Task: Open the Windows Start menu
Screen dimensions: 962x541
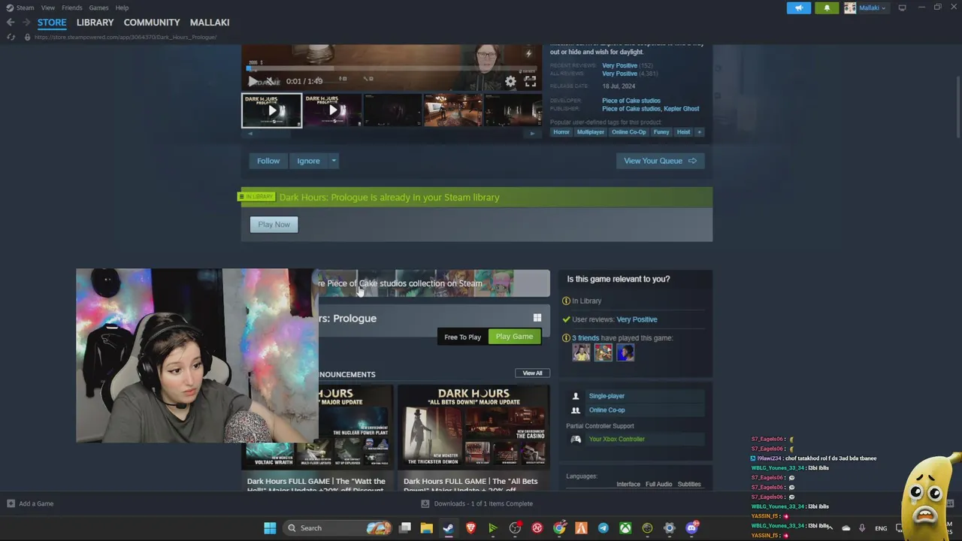Action: click(270, 528)
